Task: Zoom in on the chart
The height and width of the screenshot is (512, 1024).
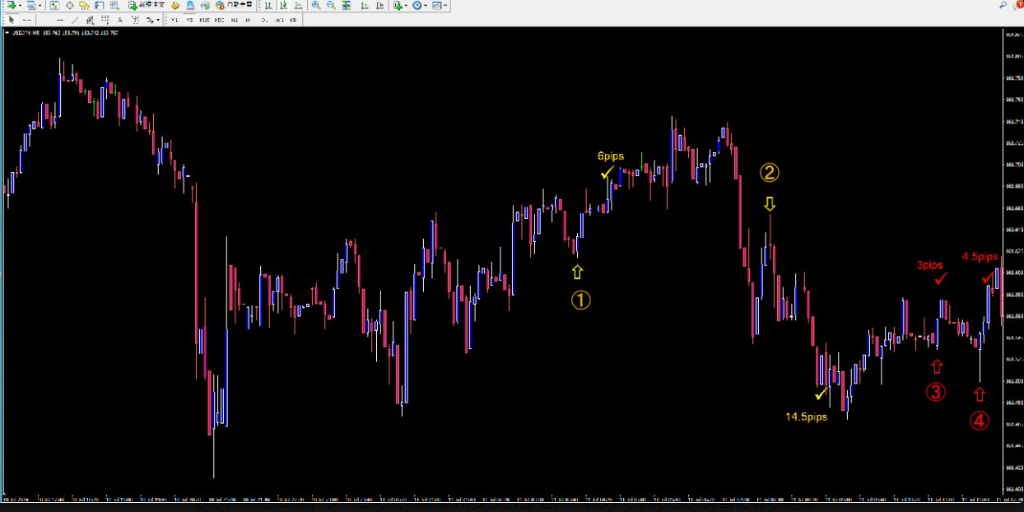Action: pyautogui.click(x=316, y=5)
